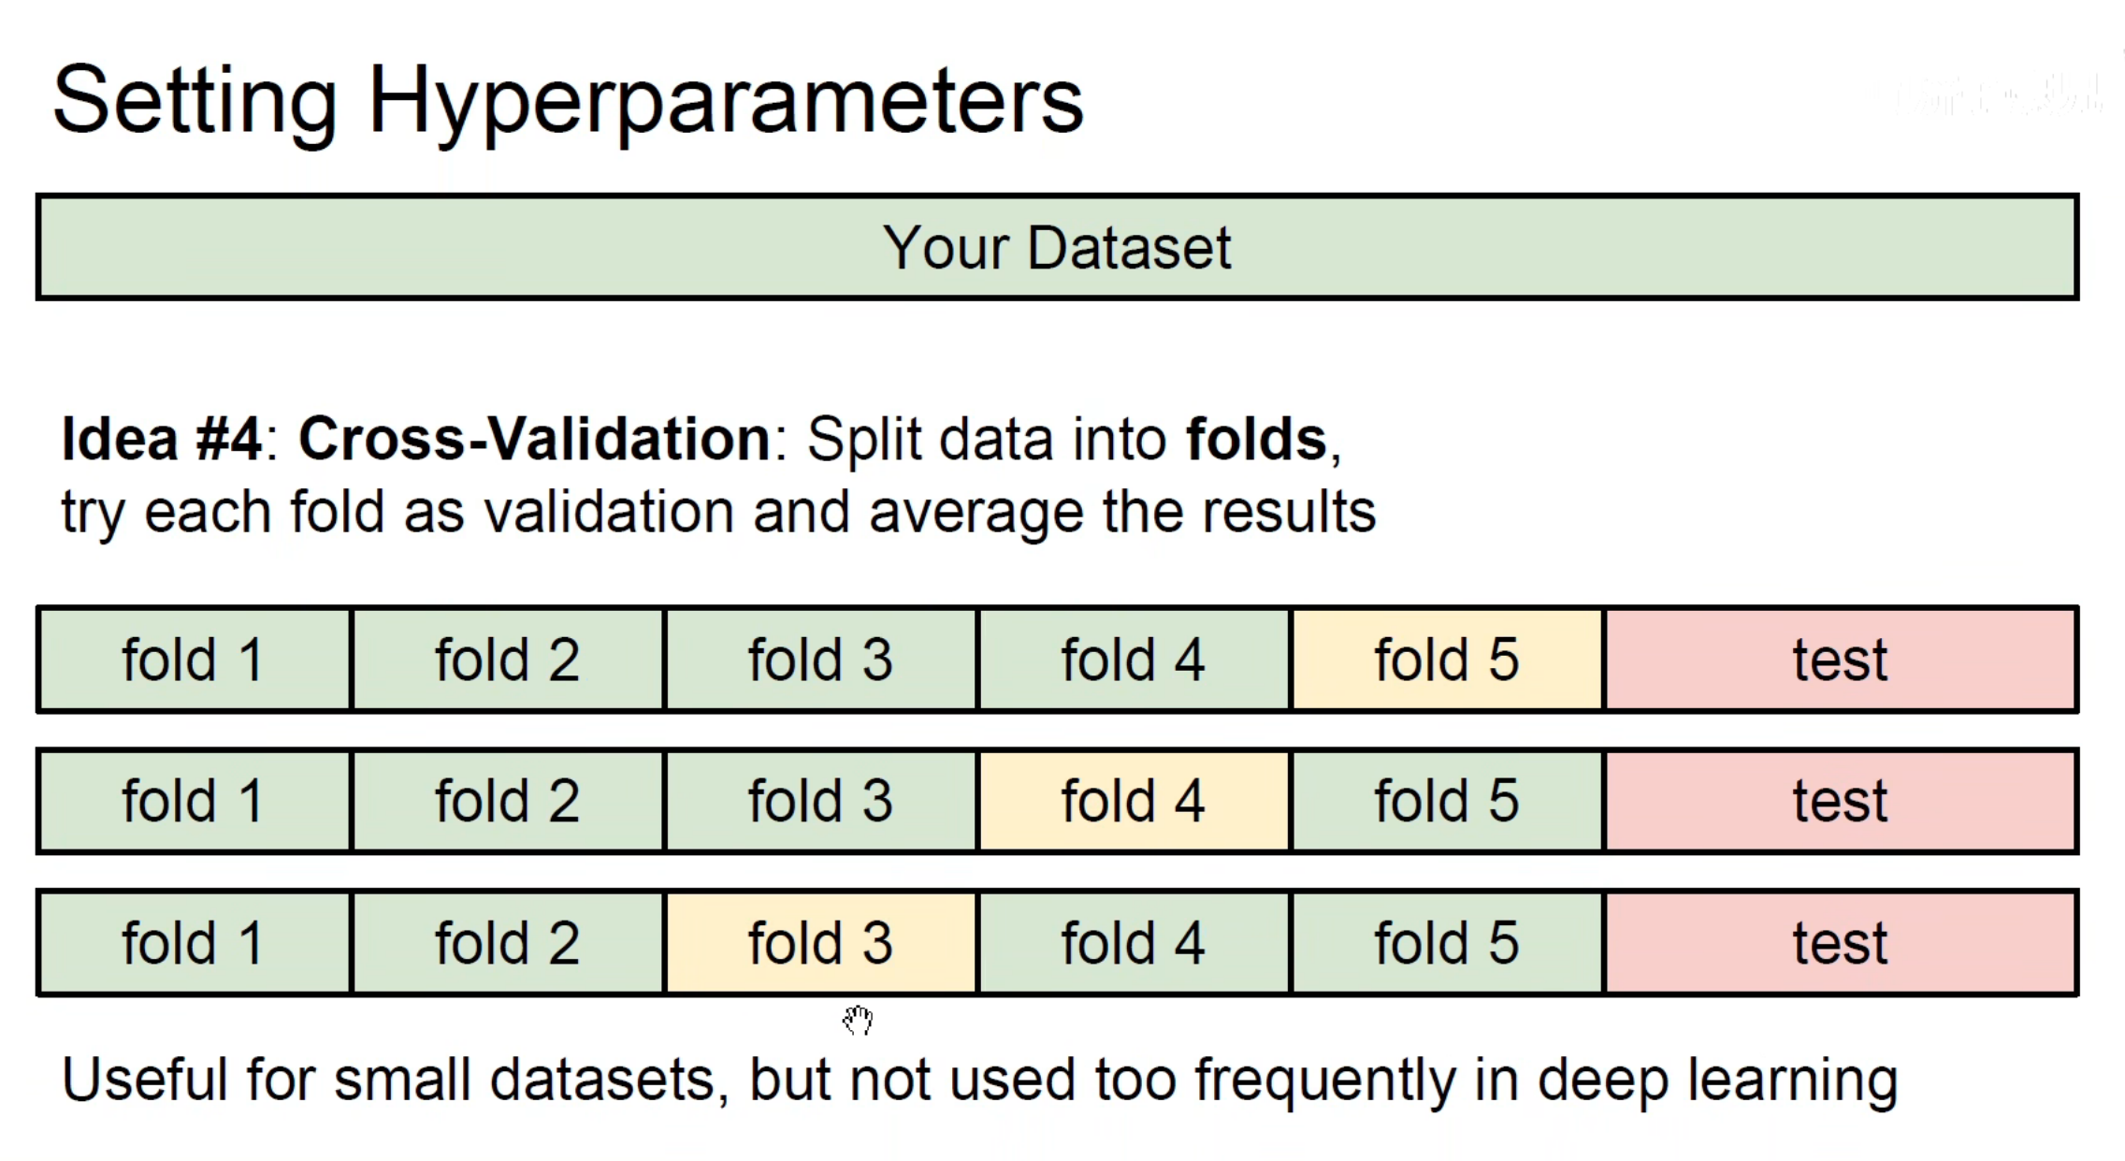Image resolution: width=2125 pixels, height=1161 pixels.
Task: Click the green "Your Dataset" bar
Action: tap(1057, 248)
